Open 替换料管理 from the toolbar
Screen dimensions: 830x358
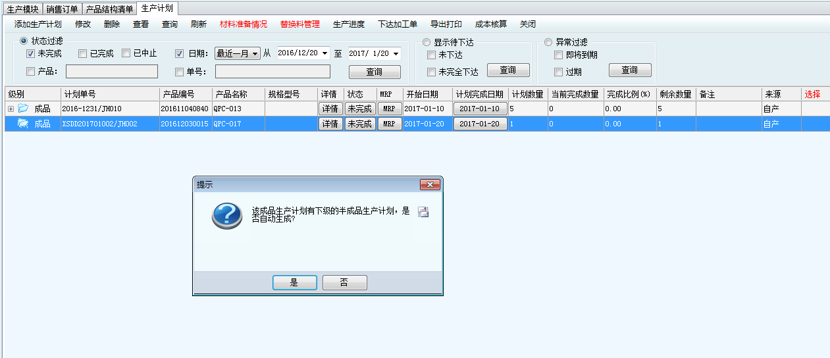300,24
